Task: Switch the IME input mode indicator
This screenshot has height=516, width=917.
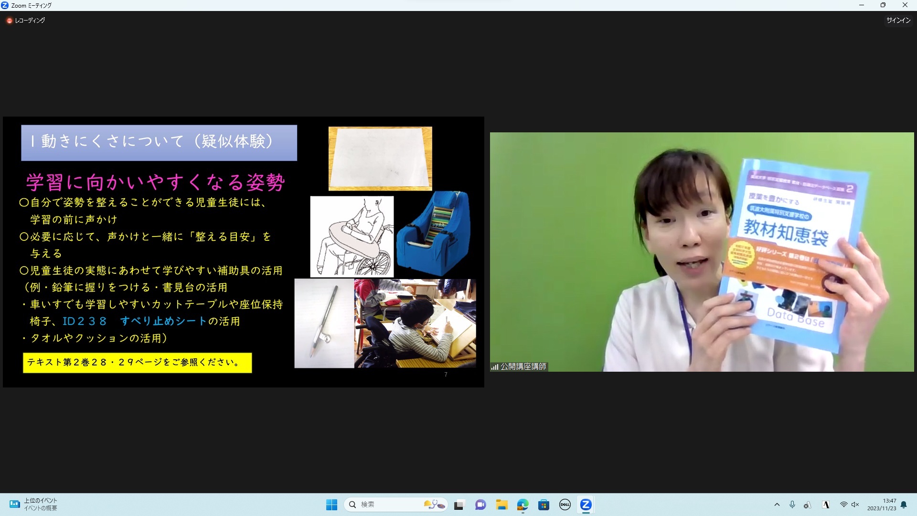Action: click(x=826, y=505)
